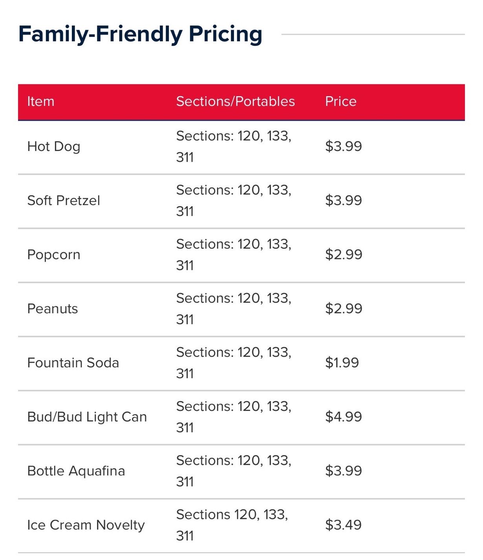Click the Bottle Aquafina sections text
The height and width of the screenshot is (560, 483).
coord(234,471)
